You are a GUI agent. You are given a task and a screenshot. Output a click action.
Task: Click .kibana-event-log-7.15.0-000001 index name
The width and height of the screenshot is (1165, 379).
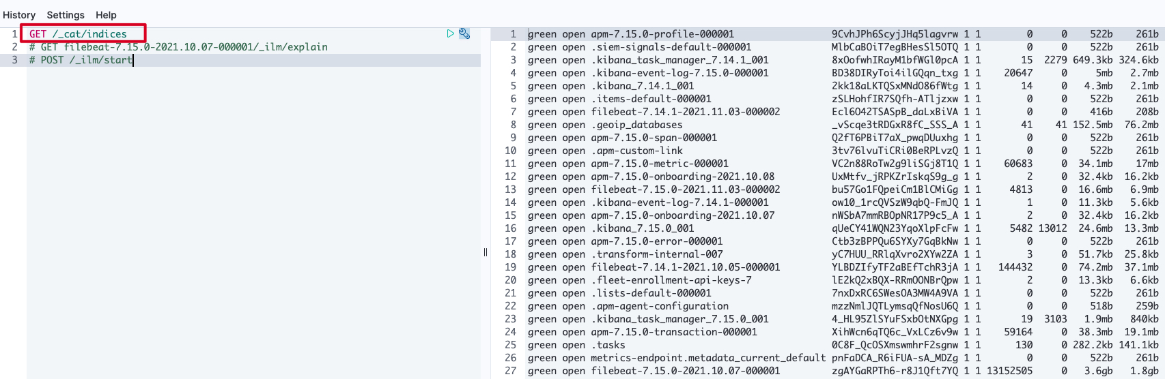click(680, 73)
